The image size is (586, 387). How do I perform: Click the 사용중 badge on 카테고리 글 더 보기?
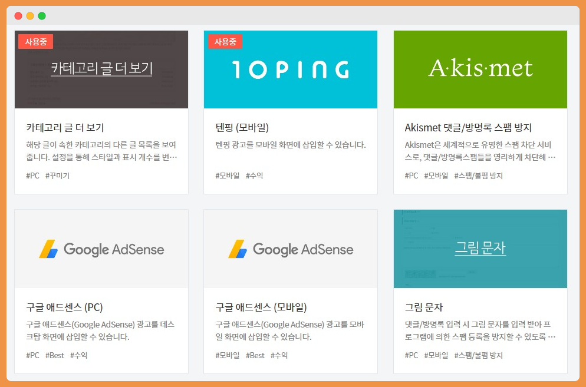pos(36,41)
